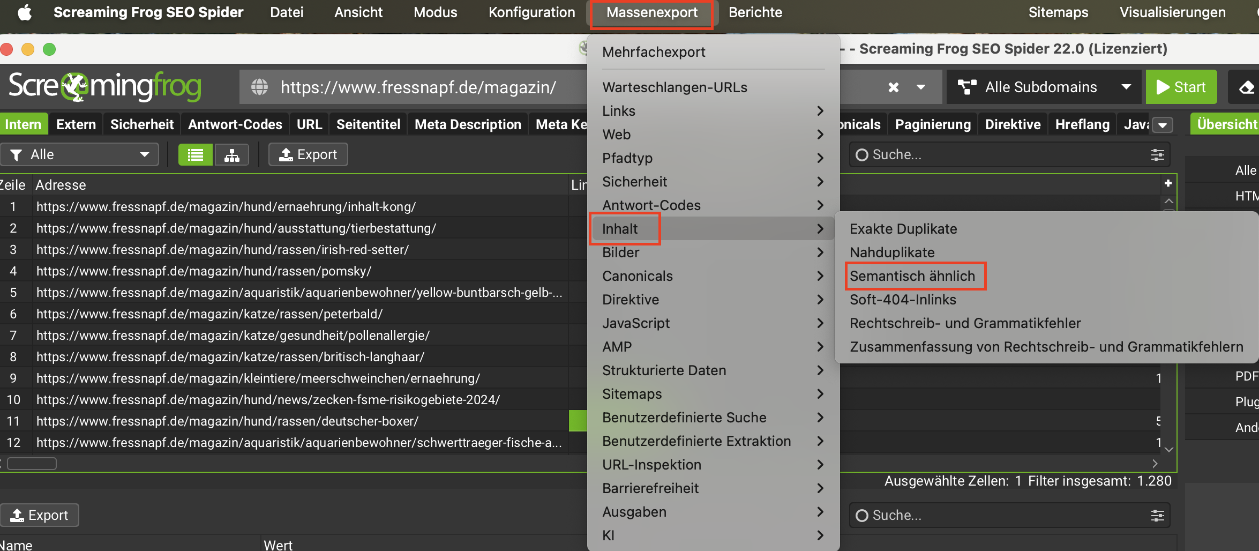Image resolution: width=1259 pixels, height=551 pixels.
Task: Open the Visualisierungen menu
Action: tap(1172, 12)
